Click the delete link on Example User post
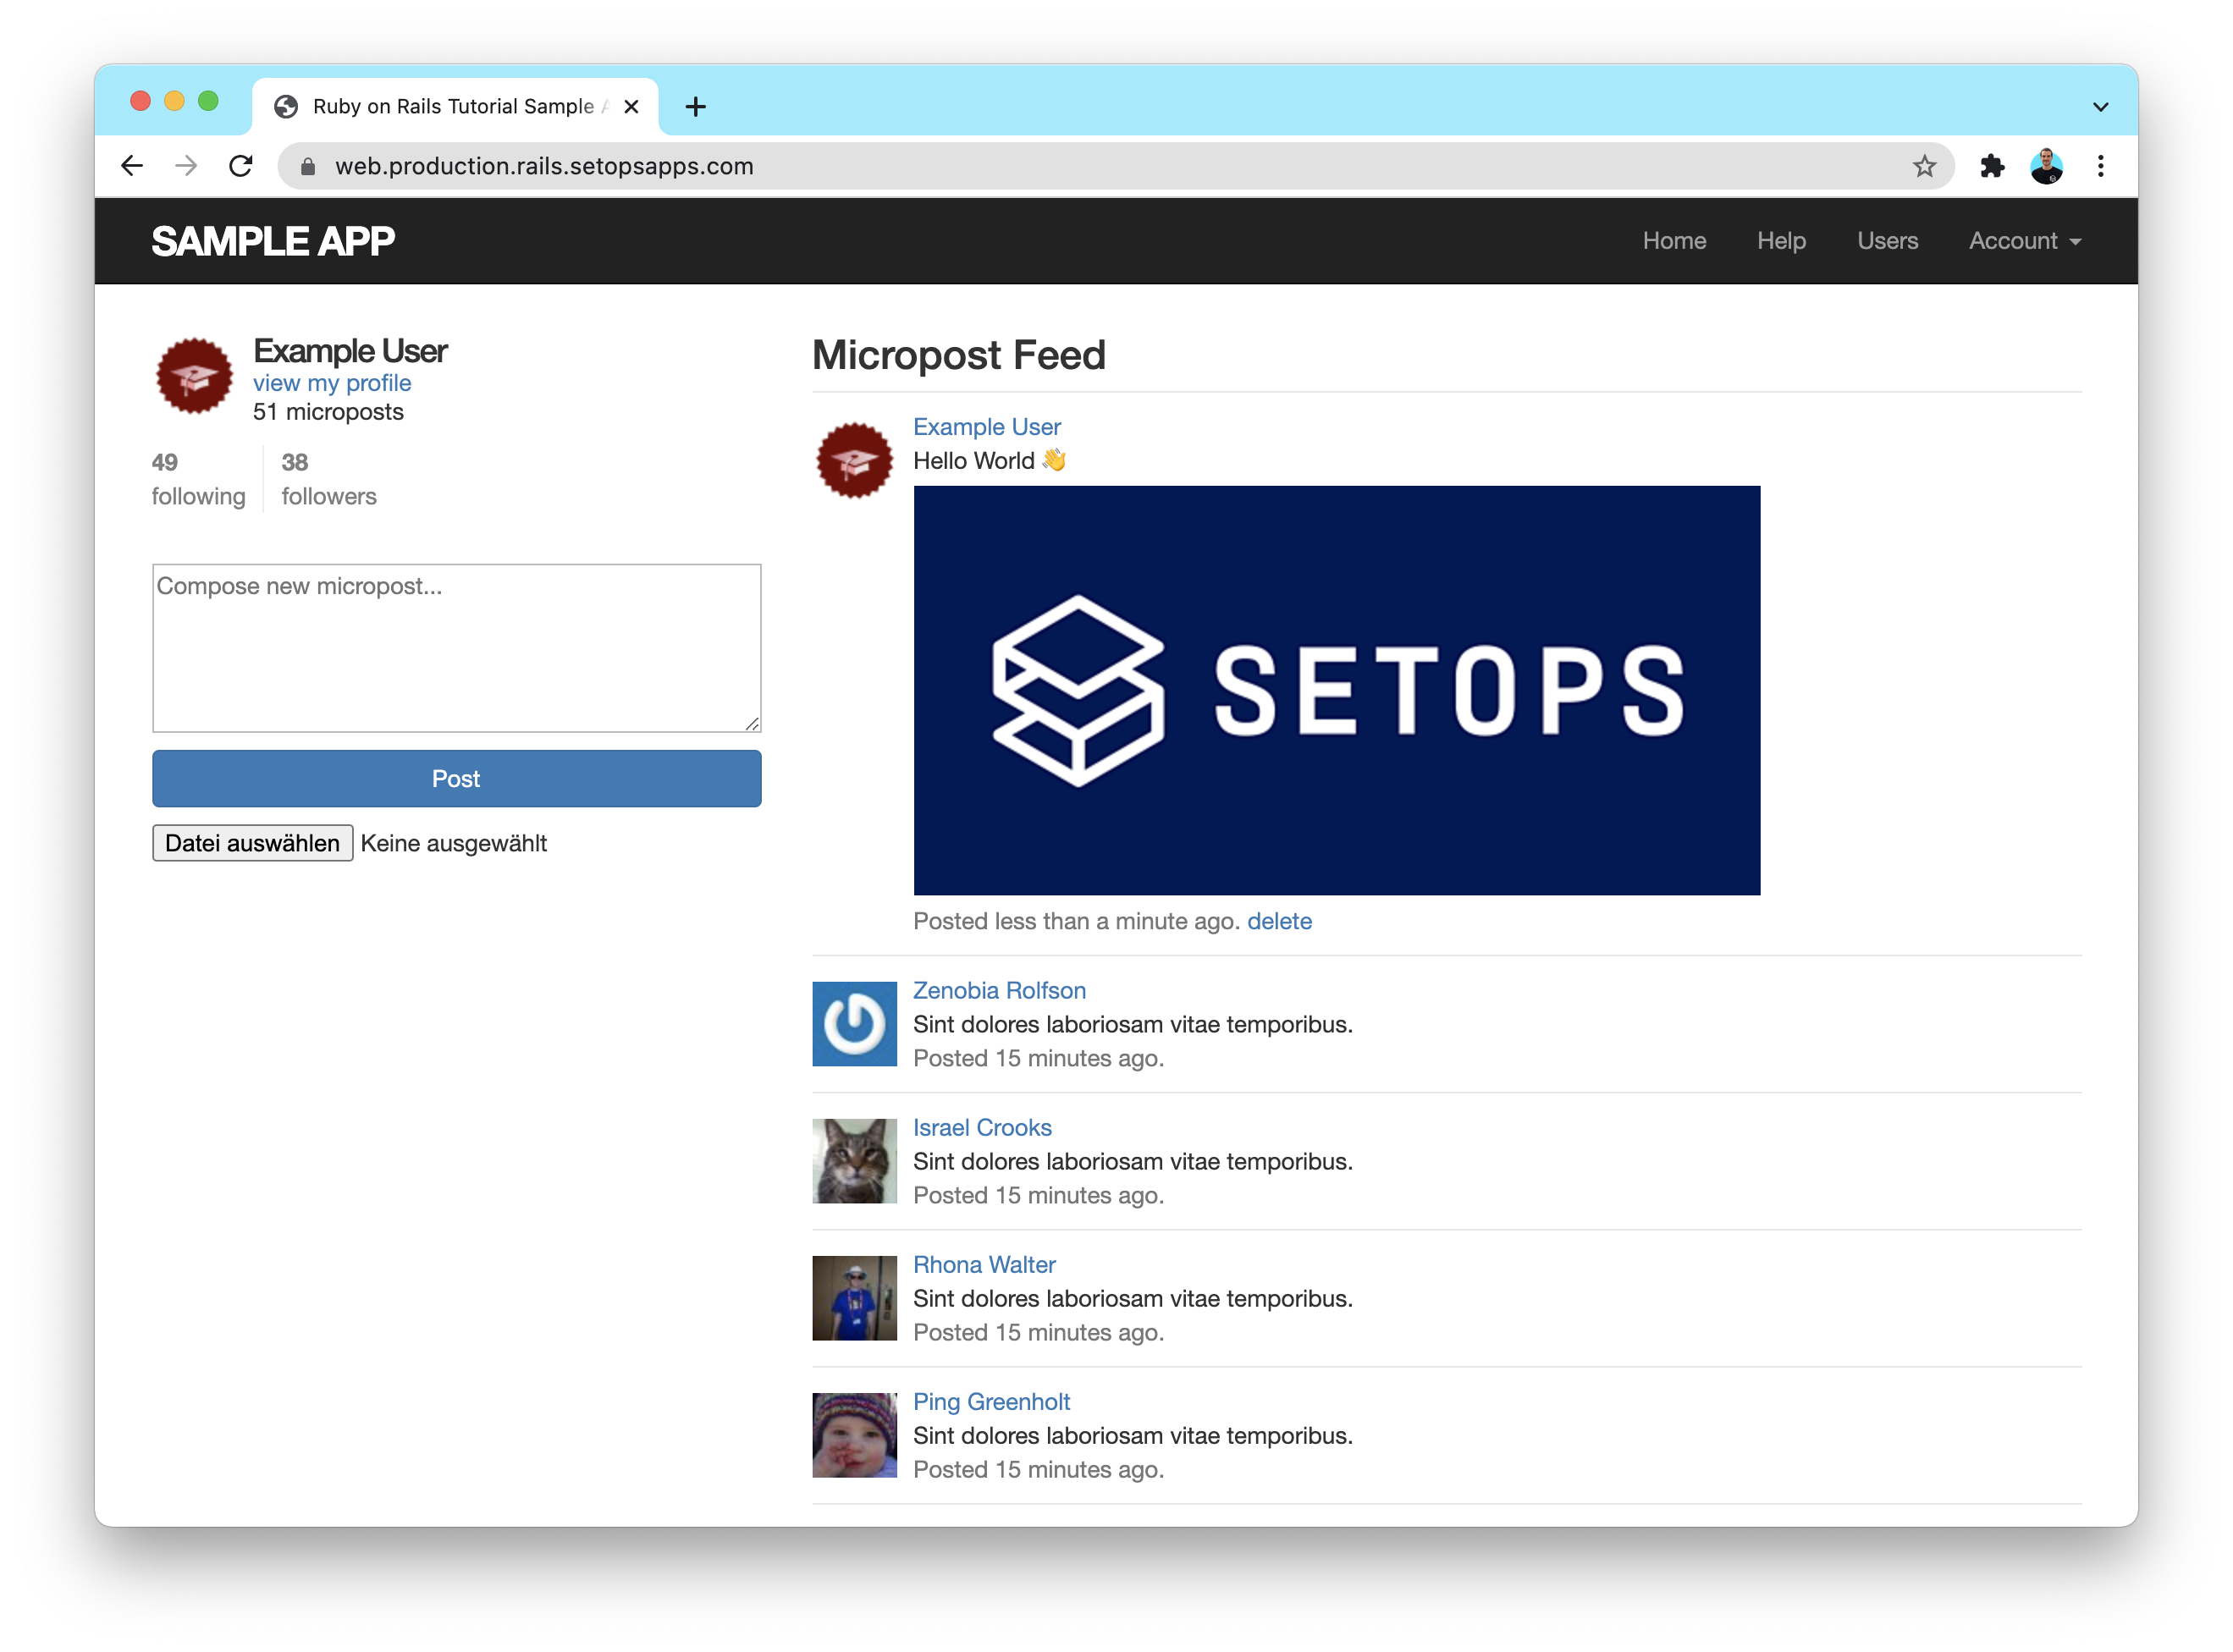The width and height of the screenshot is (2233, 1652). point(1279,920)
